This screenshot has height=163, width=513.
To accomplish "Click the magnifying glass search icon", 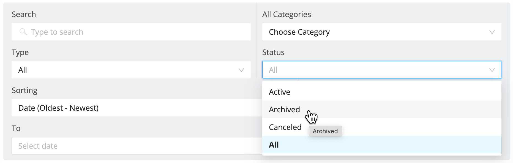I will 23,32.
